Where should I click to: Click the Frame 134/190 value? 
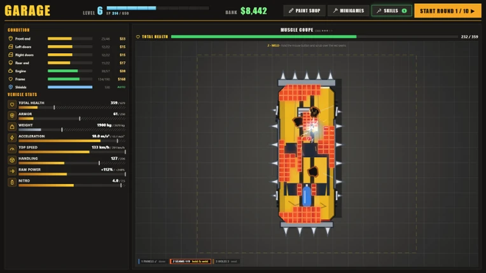pos(104,79)
